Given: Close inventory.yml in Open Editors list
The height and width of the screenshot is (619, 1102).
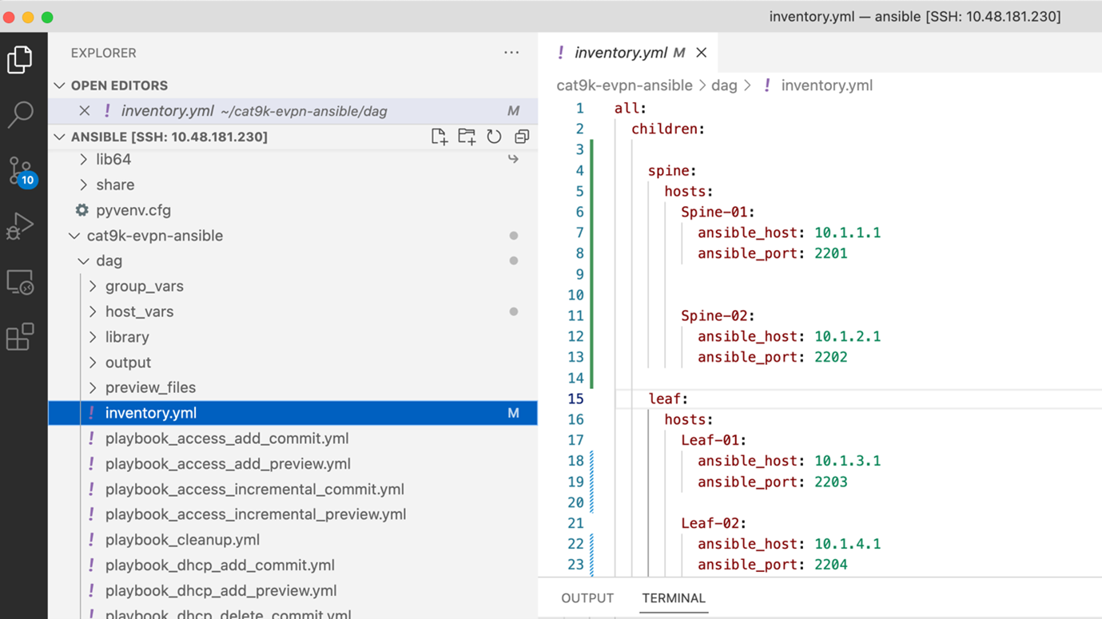Looking at the screenshot, I should pyautogui.click(x=84, y=111).
